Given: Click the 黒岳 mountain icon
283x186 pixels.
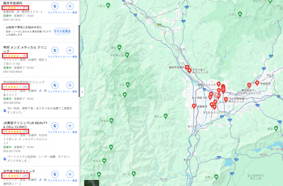Looking at the screenshot, I should (276, 129).
